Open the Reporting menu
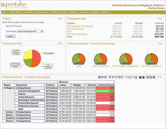Image resolution: width=166 pixels, height=129 pixels. [29, 12]
